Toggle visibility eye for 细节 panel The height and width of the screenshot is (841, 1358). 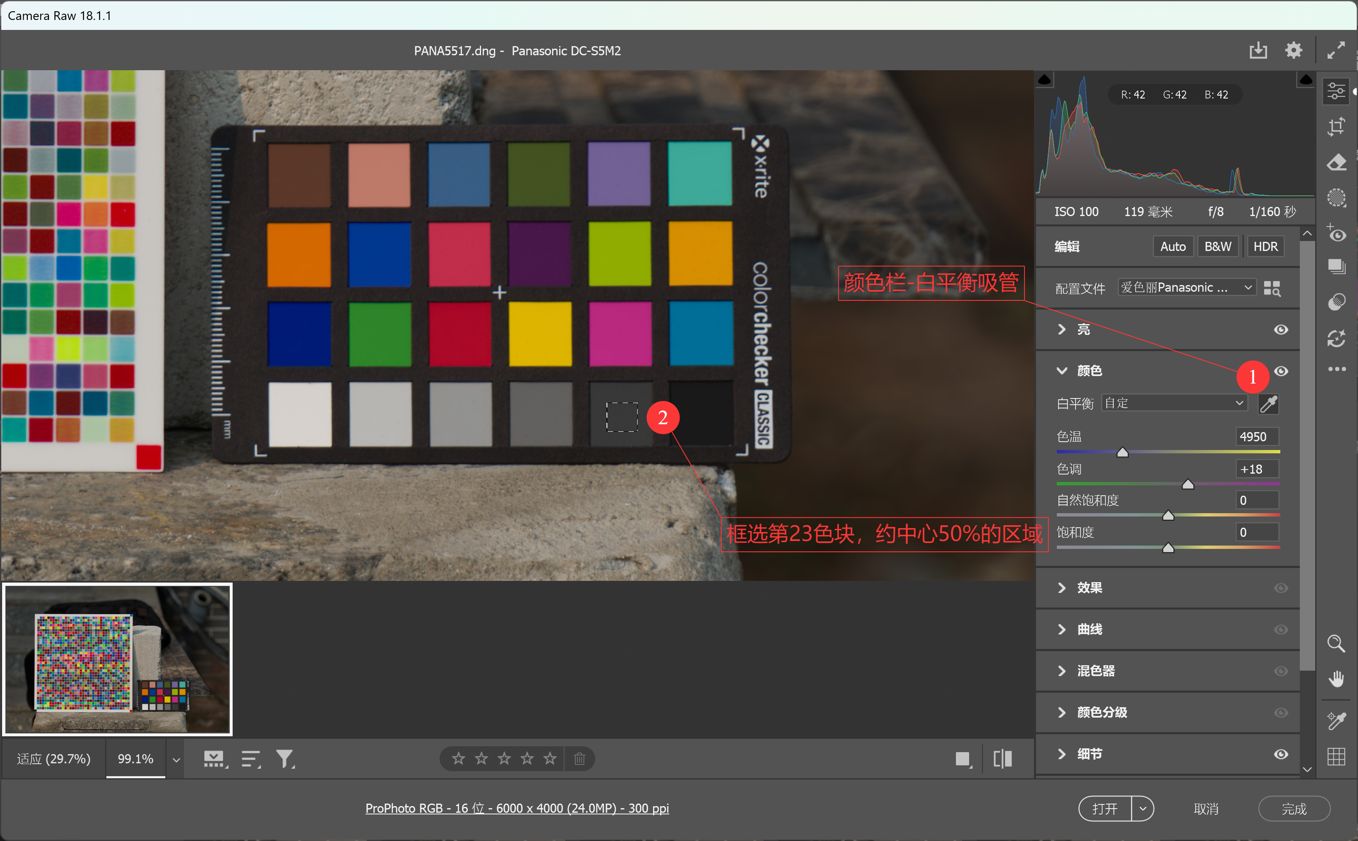(x=1281, y=754)
